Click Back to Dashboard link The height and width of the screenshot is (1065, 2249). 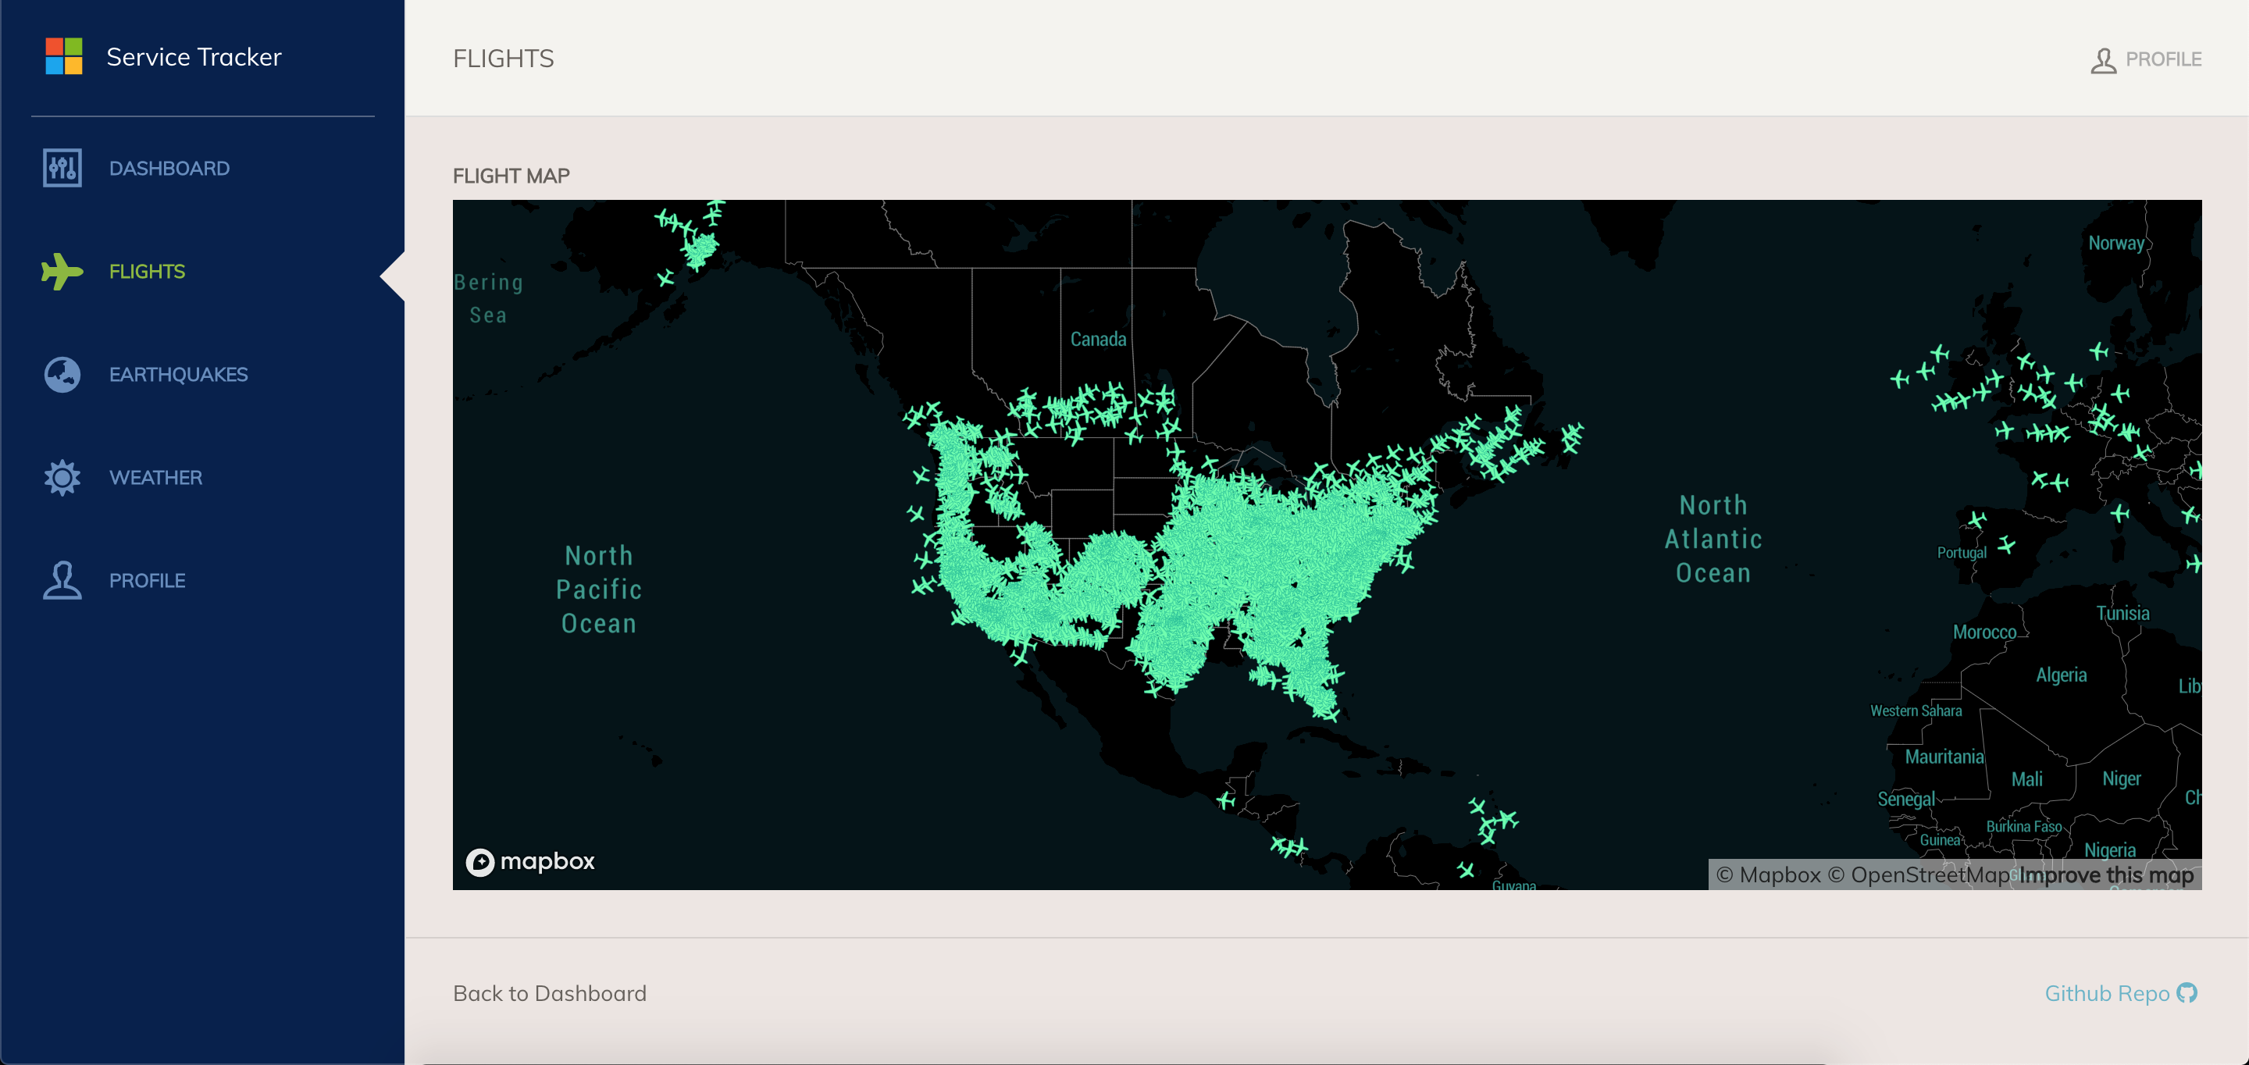(x=549, y=993)
